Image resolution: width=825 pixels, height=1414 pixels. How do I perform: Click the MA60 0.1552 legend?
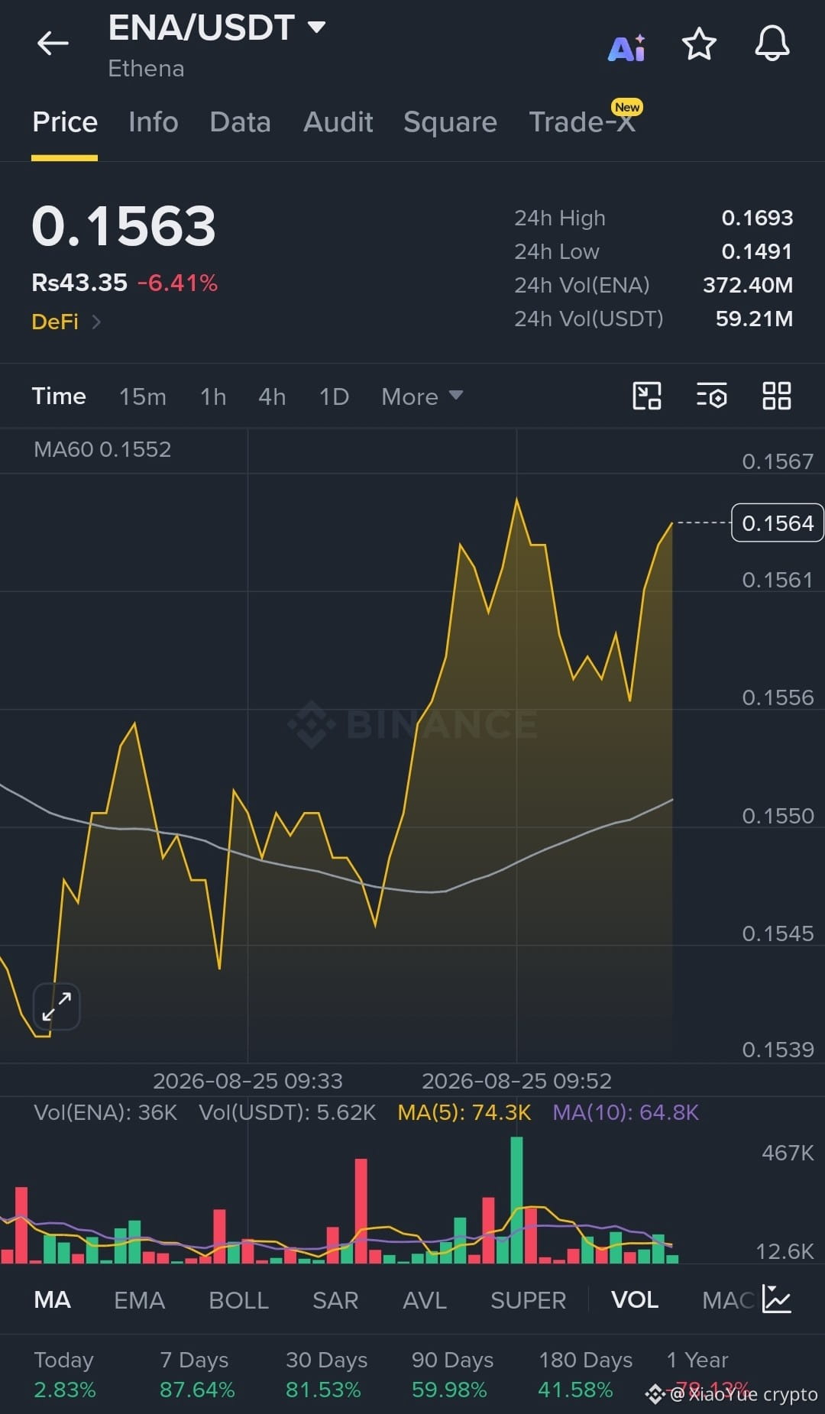(102, 449)
